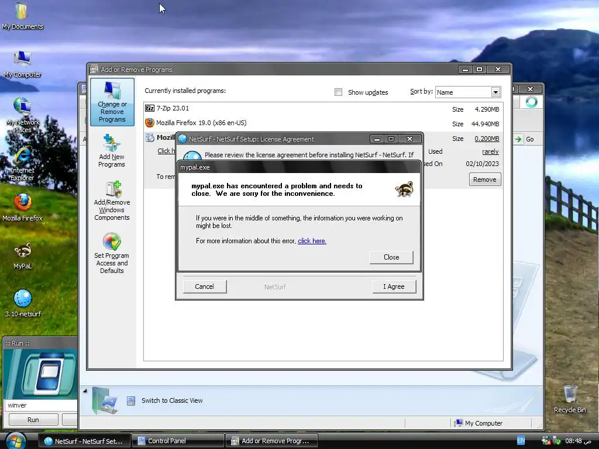Screen dimensions: 599x449
Task: Click Switch to Classic View link
Action: 172,400
